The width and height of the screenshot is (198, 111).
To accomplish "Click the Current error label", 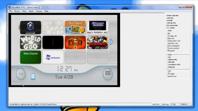I will [172, 76].
